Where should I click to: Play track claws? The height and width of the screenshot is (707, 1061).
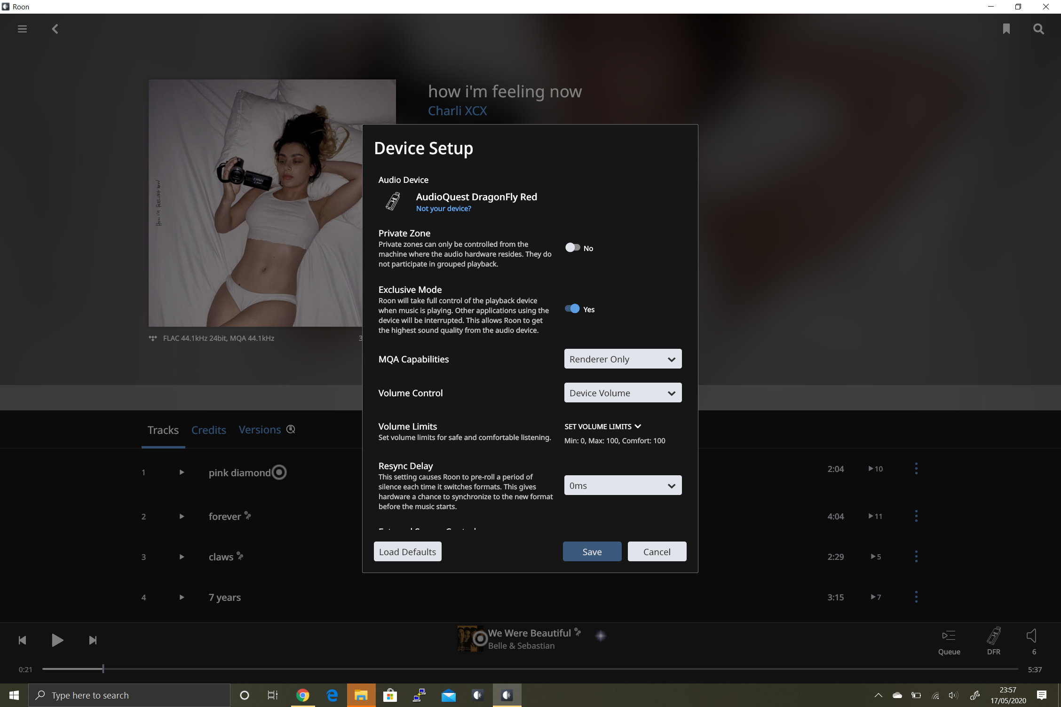182,557
